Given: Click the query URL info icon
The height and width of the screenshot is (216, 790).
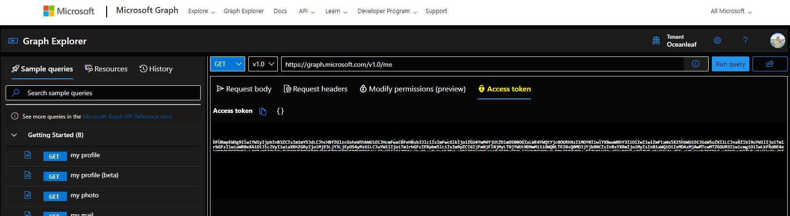Looking at the screenshot, I should coord(696,64).
